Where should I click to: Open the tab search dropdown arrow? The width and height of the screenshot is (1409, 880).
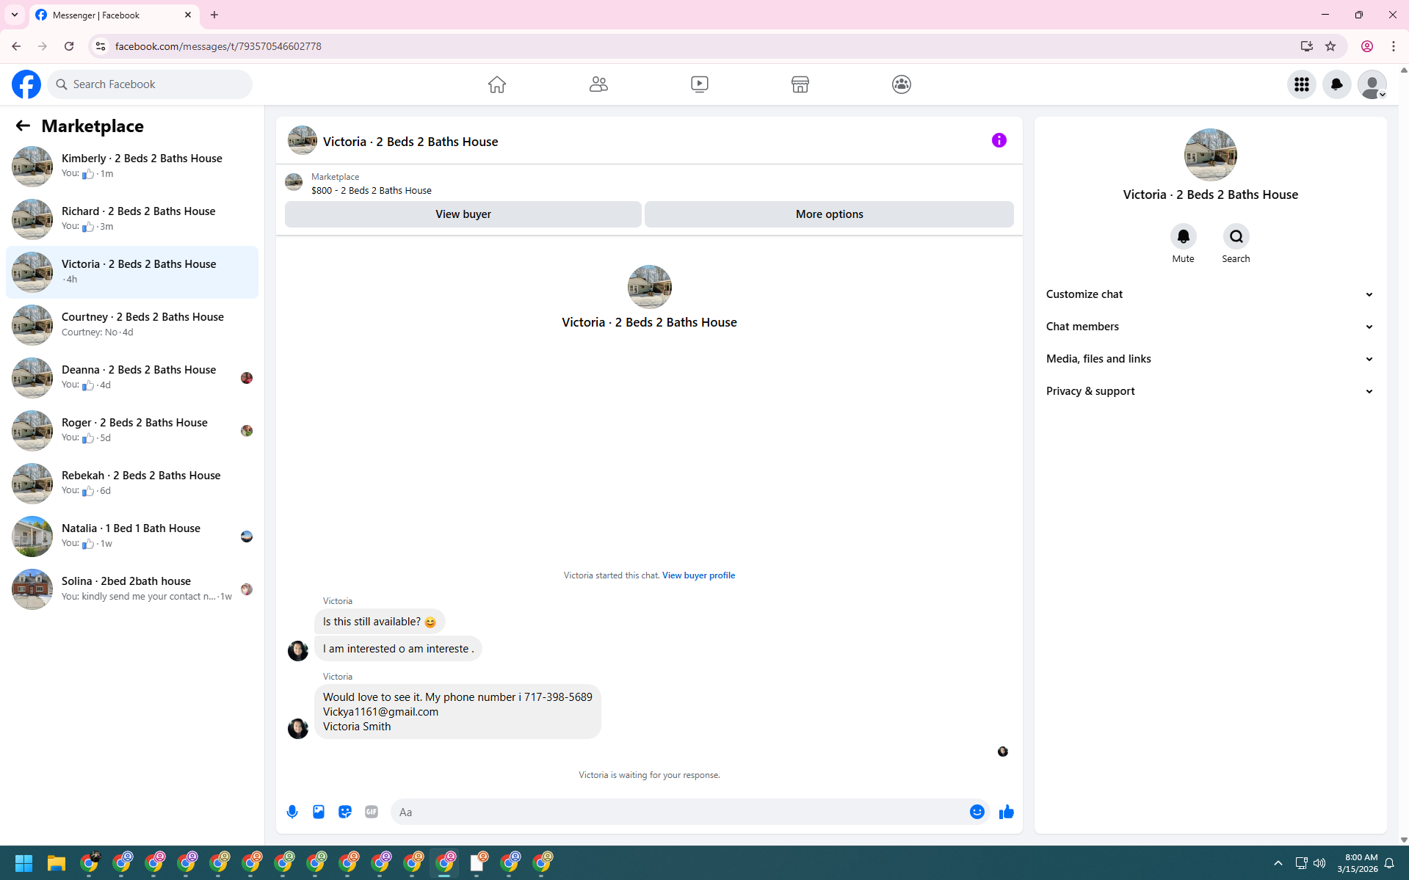pyautogui.click(x=15, y=15)
